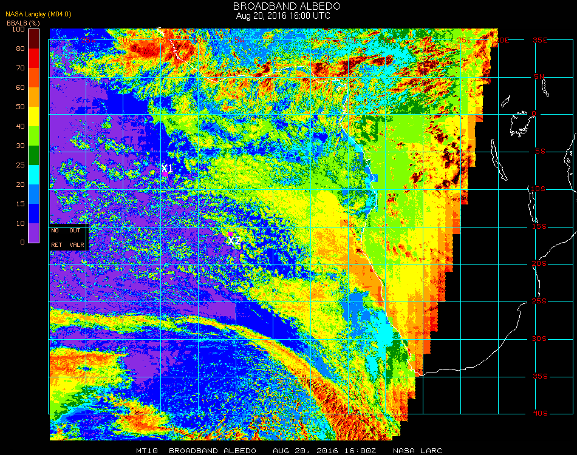Select the yellow 40-50% legend swatch

tap(33, 116)
